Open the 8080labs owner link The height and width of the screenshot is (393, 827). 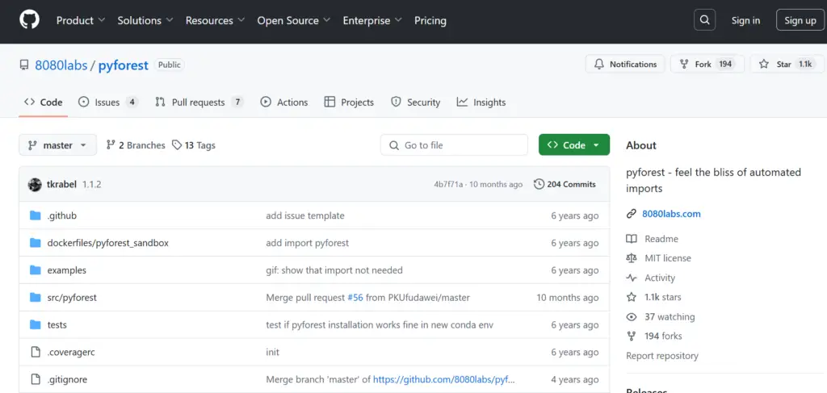(61, 65)
